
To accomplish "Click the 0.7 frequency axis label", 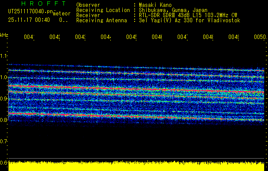I will pyautogui.click(x=4, y=142).
